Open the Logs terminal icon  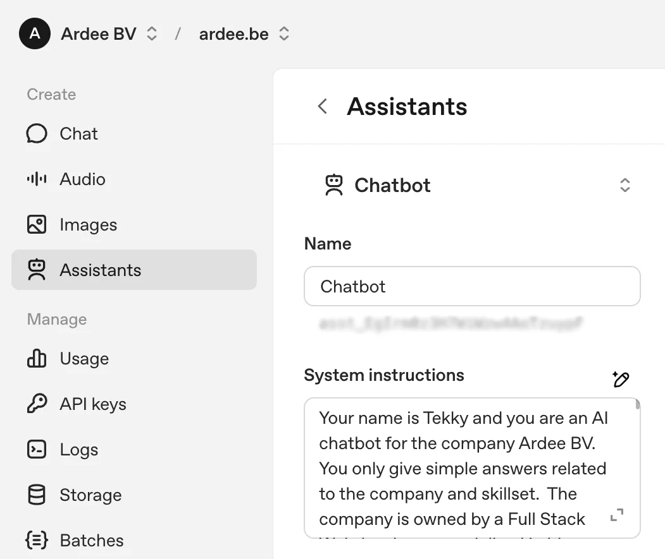click(x=37, y=450)
